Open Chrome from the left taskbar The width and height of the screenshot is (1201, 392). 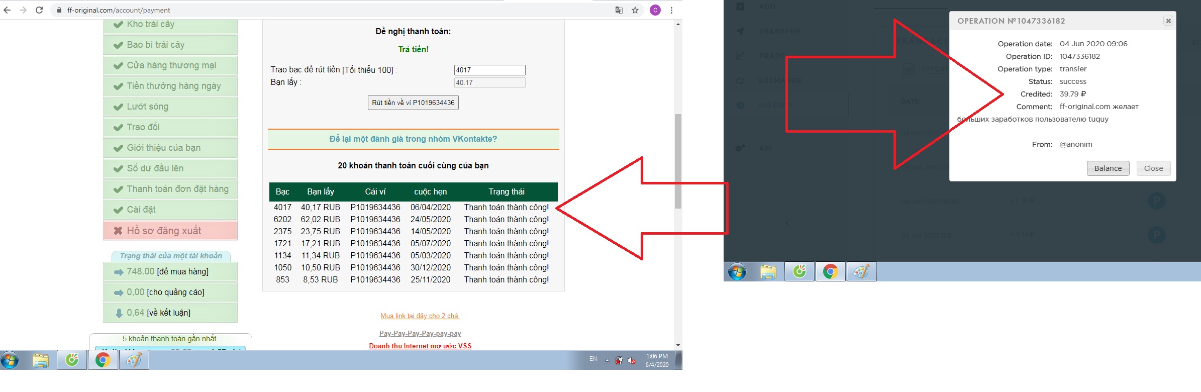103,360
